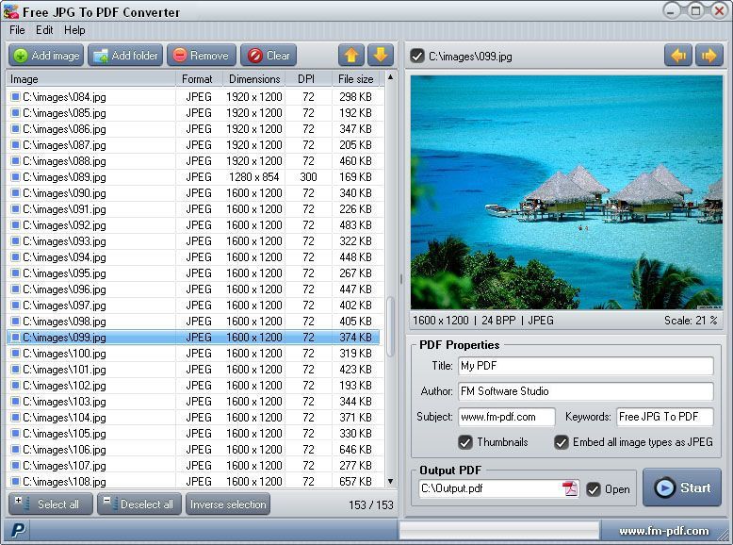The image size is (733, 545).
Task: Click the PDF Title input field
Action: click(x=584, y=366)
